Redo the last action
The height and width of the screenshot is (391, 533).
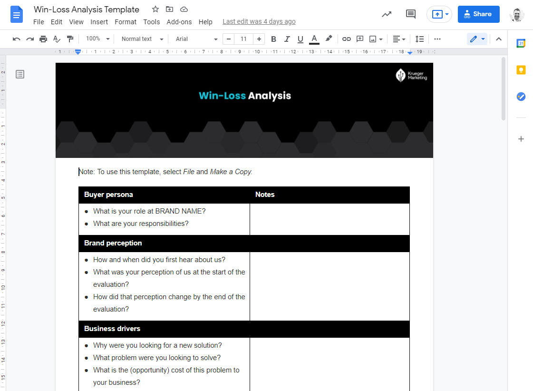point(30,39)
